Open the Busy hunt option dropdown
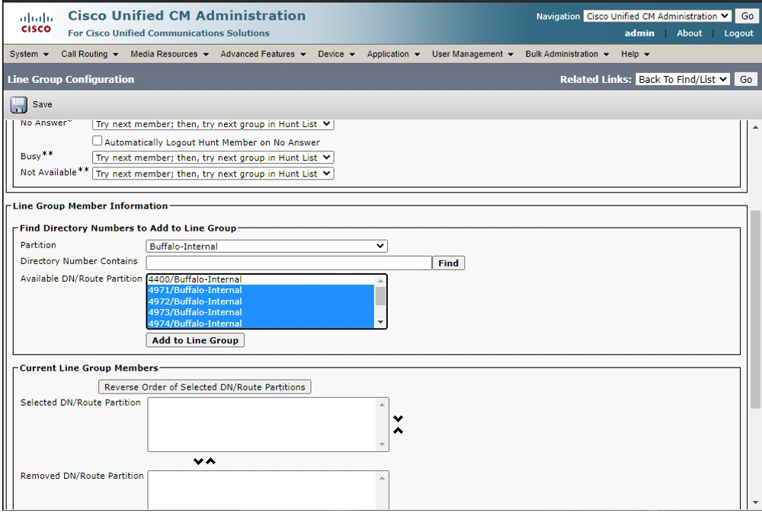This screenshot has height=513, width=762. coord(213,158)
